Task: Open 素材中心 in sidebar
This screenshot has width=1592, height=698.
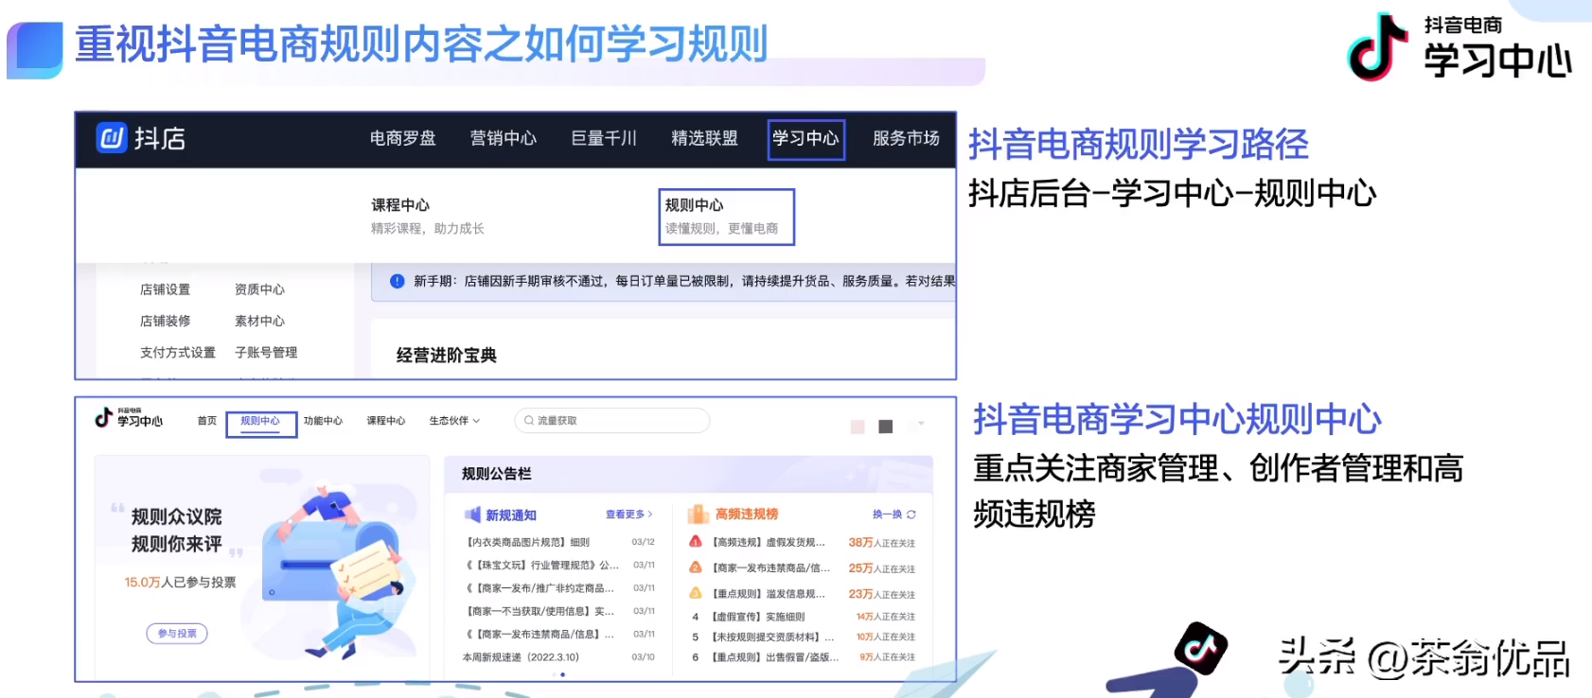Action: (x=259, y=321)
